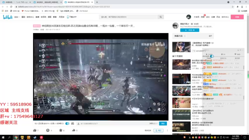Expand the danmaku list panel
The width and height of the screenshot is (249, 140).
210,36
